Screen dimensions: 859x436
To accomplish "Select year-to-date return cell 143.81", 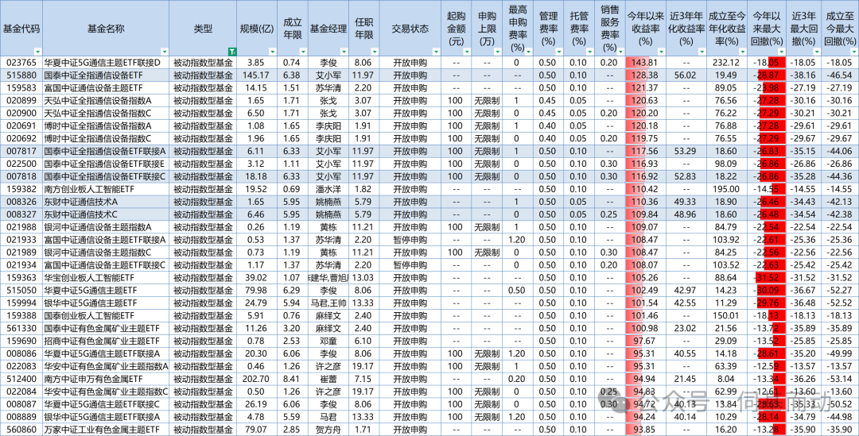I will (645, 63).
